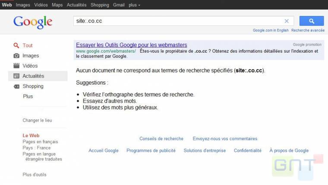Select Tout in the left sidebar
The height and width of the screenshot is (185, 328).
pos(27,45)
